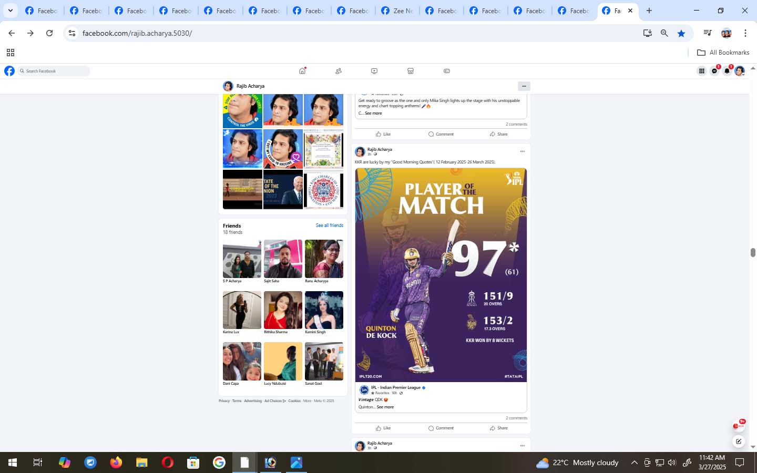Click the page vertical scrollbar thumb
Viewport: 757px width, 473px height.
753,252
